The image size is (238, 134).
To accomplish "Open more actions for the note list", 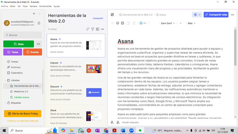I will [102, 29].
